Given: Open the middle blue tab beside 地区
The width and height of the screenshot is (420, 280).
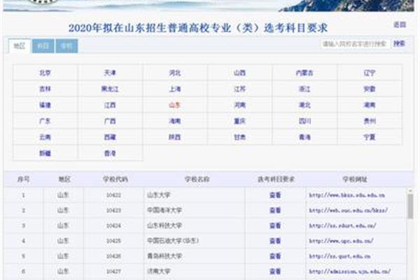Looking at the screenshot, I should click(43, 45).
